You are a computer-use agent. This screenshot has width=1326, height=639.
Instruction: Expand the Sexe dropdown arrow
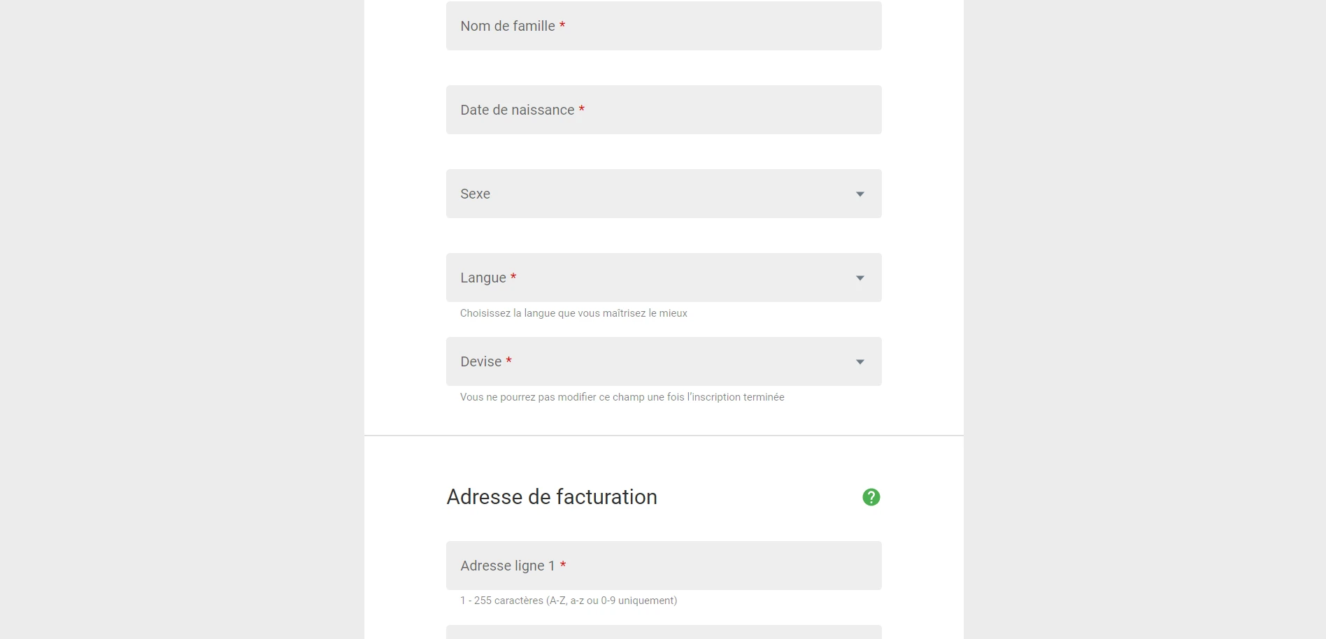click(860, 194)
